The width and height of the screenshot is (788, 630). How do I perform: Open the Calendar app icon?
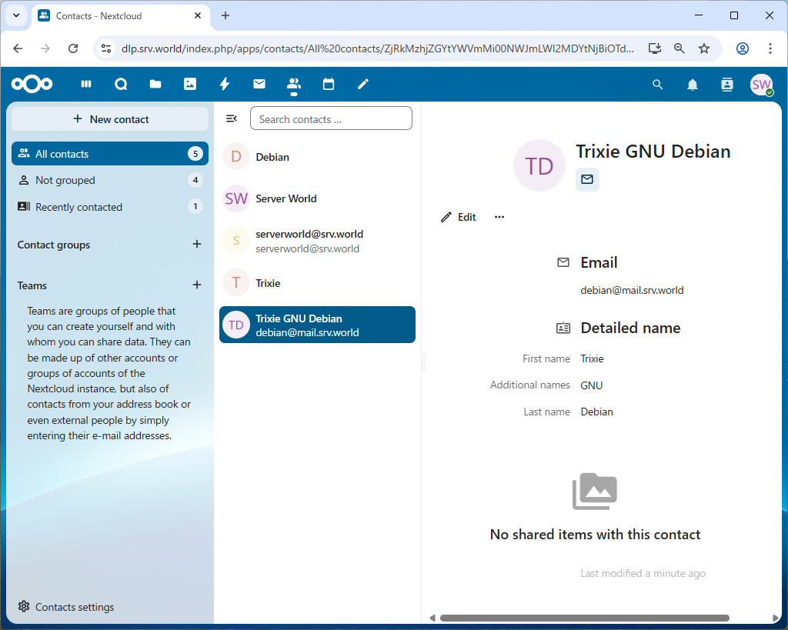(x=329, y=85)
